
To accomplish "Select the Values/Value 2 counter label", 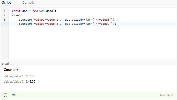I will [13, 82].
